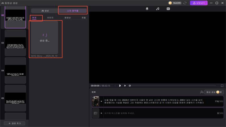
Task: Open the AI voice microphone tool
Action: pos(147,9)
